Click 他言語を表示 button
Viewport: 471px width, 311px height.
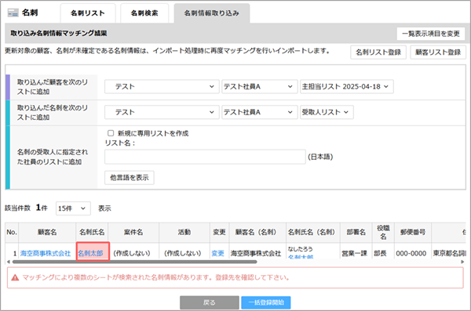pos(130,178)
